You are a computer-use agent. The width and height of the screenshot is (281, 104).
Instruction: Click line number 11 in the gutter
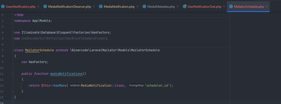pyautogui.click(x=2, y=74)
